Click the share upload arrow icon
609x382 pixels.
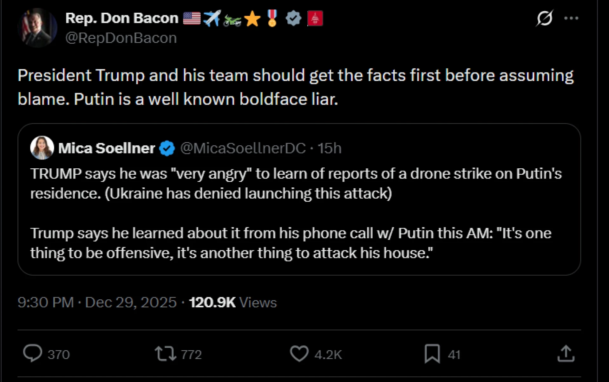(x=566, y=354)
